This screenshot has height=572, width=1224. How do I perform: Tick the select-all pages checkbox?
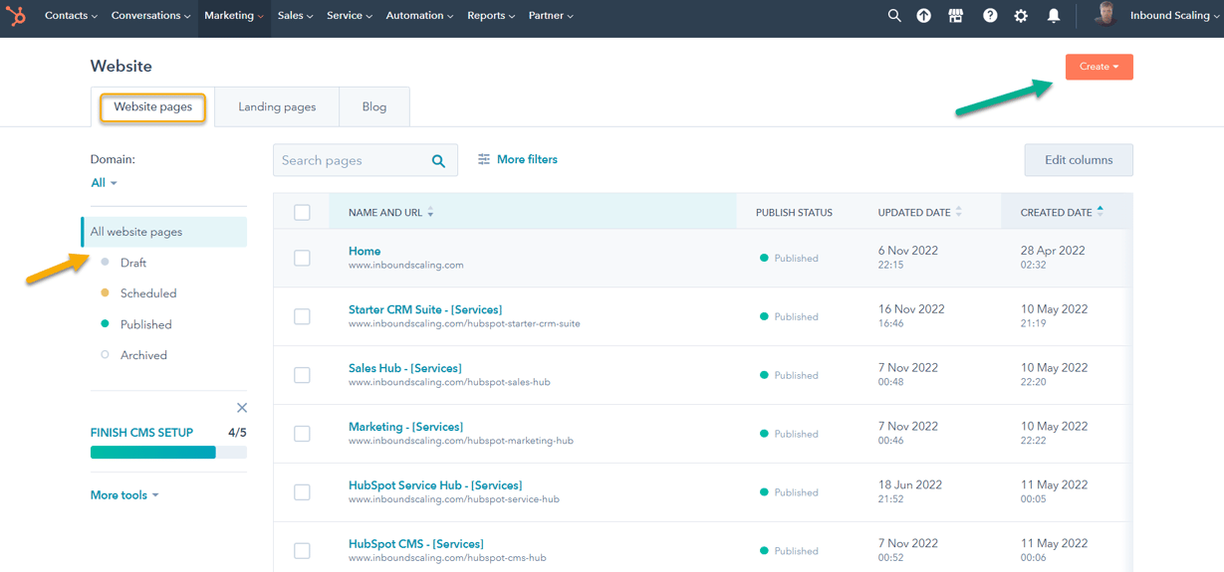point(302,213)
